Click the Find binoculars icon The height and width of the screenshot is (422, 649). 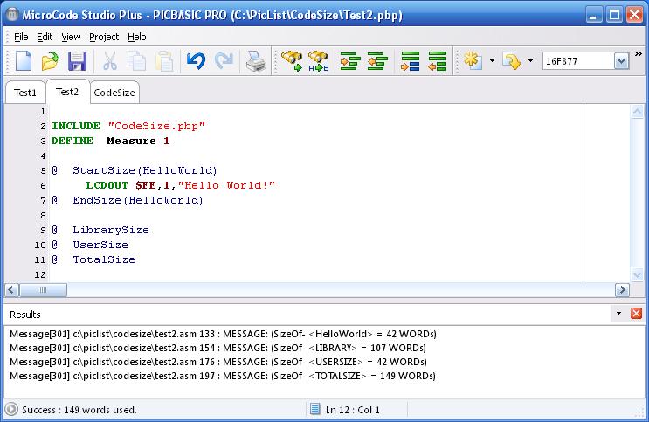[291, 61]
